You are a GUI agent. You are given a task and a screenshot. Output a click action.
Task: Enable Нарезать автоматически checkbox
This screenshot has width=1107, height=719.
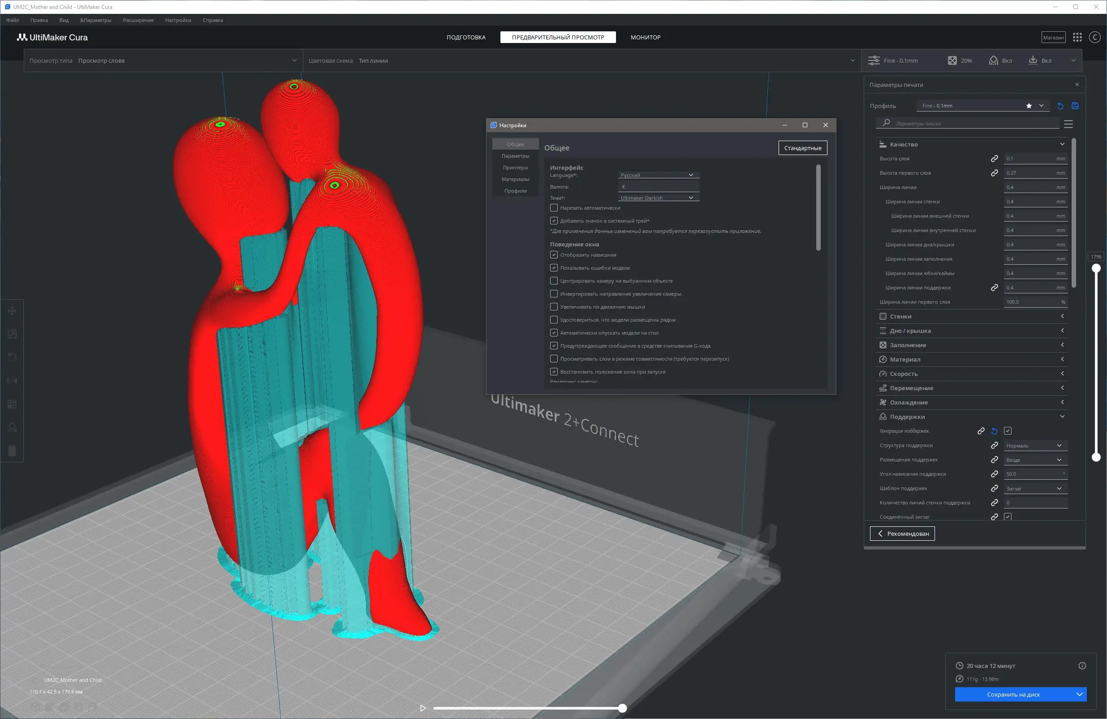pyautogui.click(x=554, y=208)
